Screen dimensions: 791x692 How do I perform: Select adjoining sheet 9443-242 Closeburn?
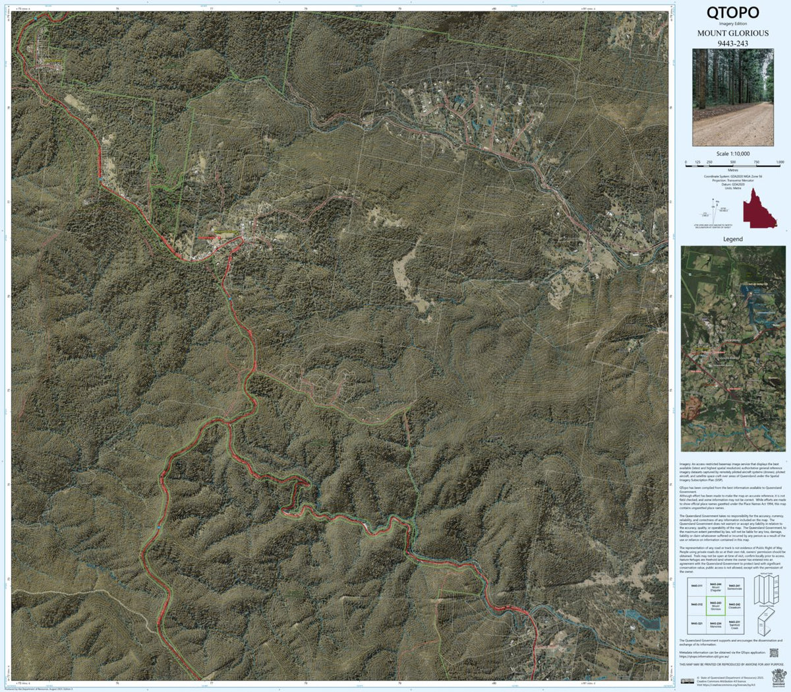point(735,605)
